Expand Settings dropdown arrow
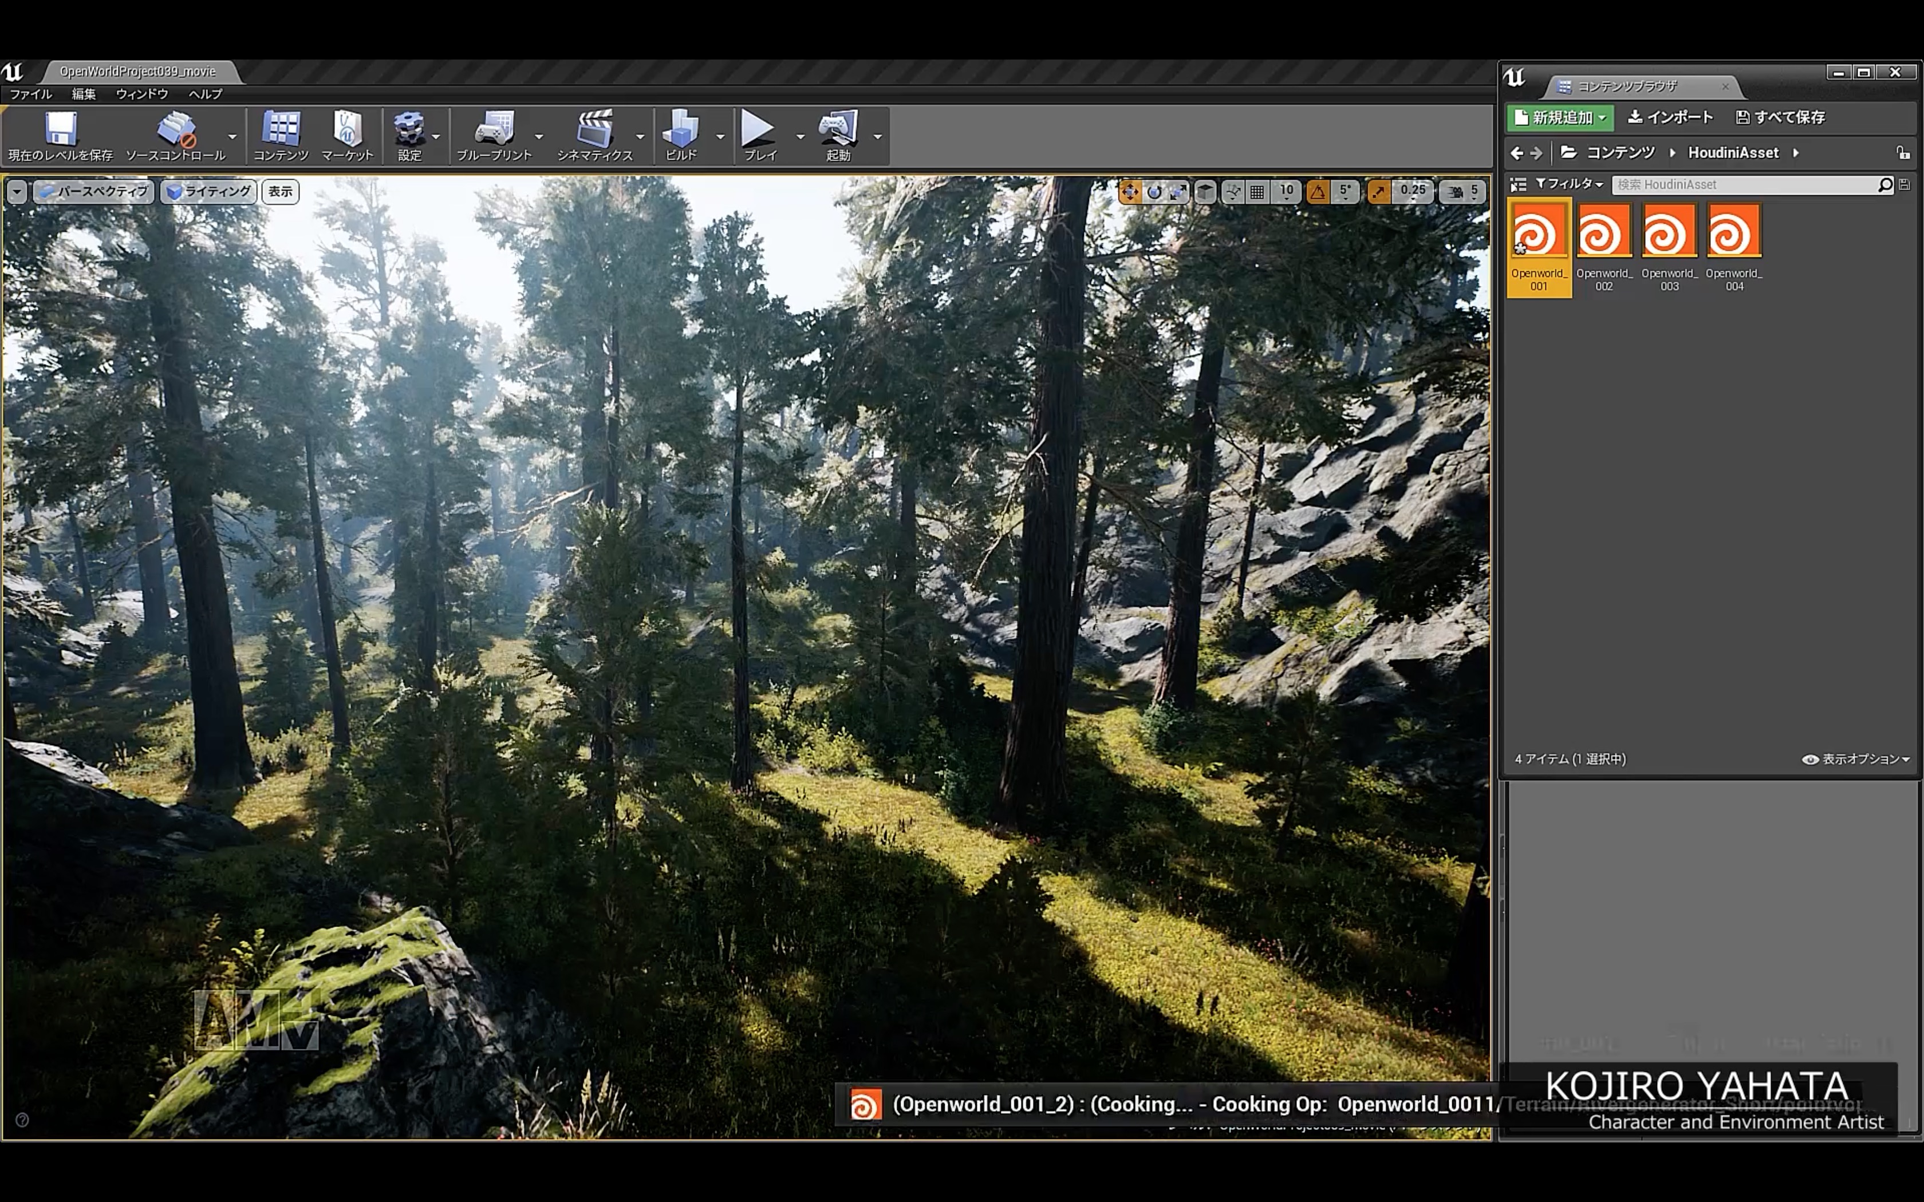 (x=436, y=137)
